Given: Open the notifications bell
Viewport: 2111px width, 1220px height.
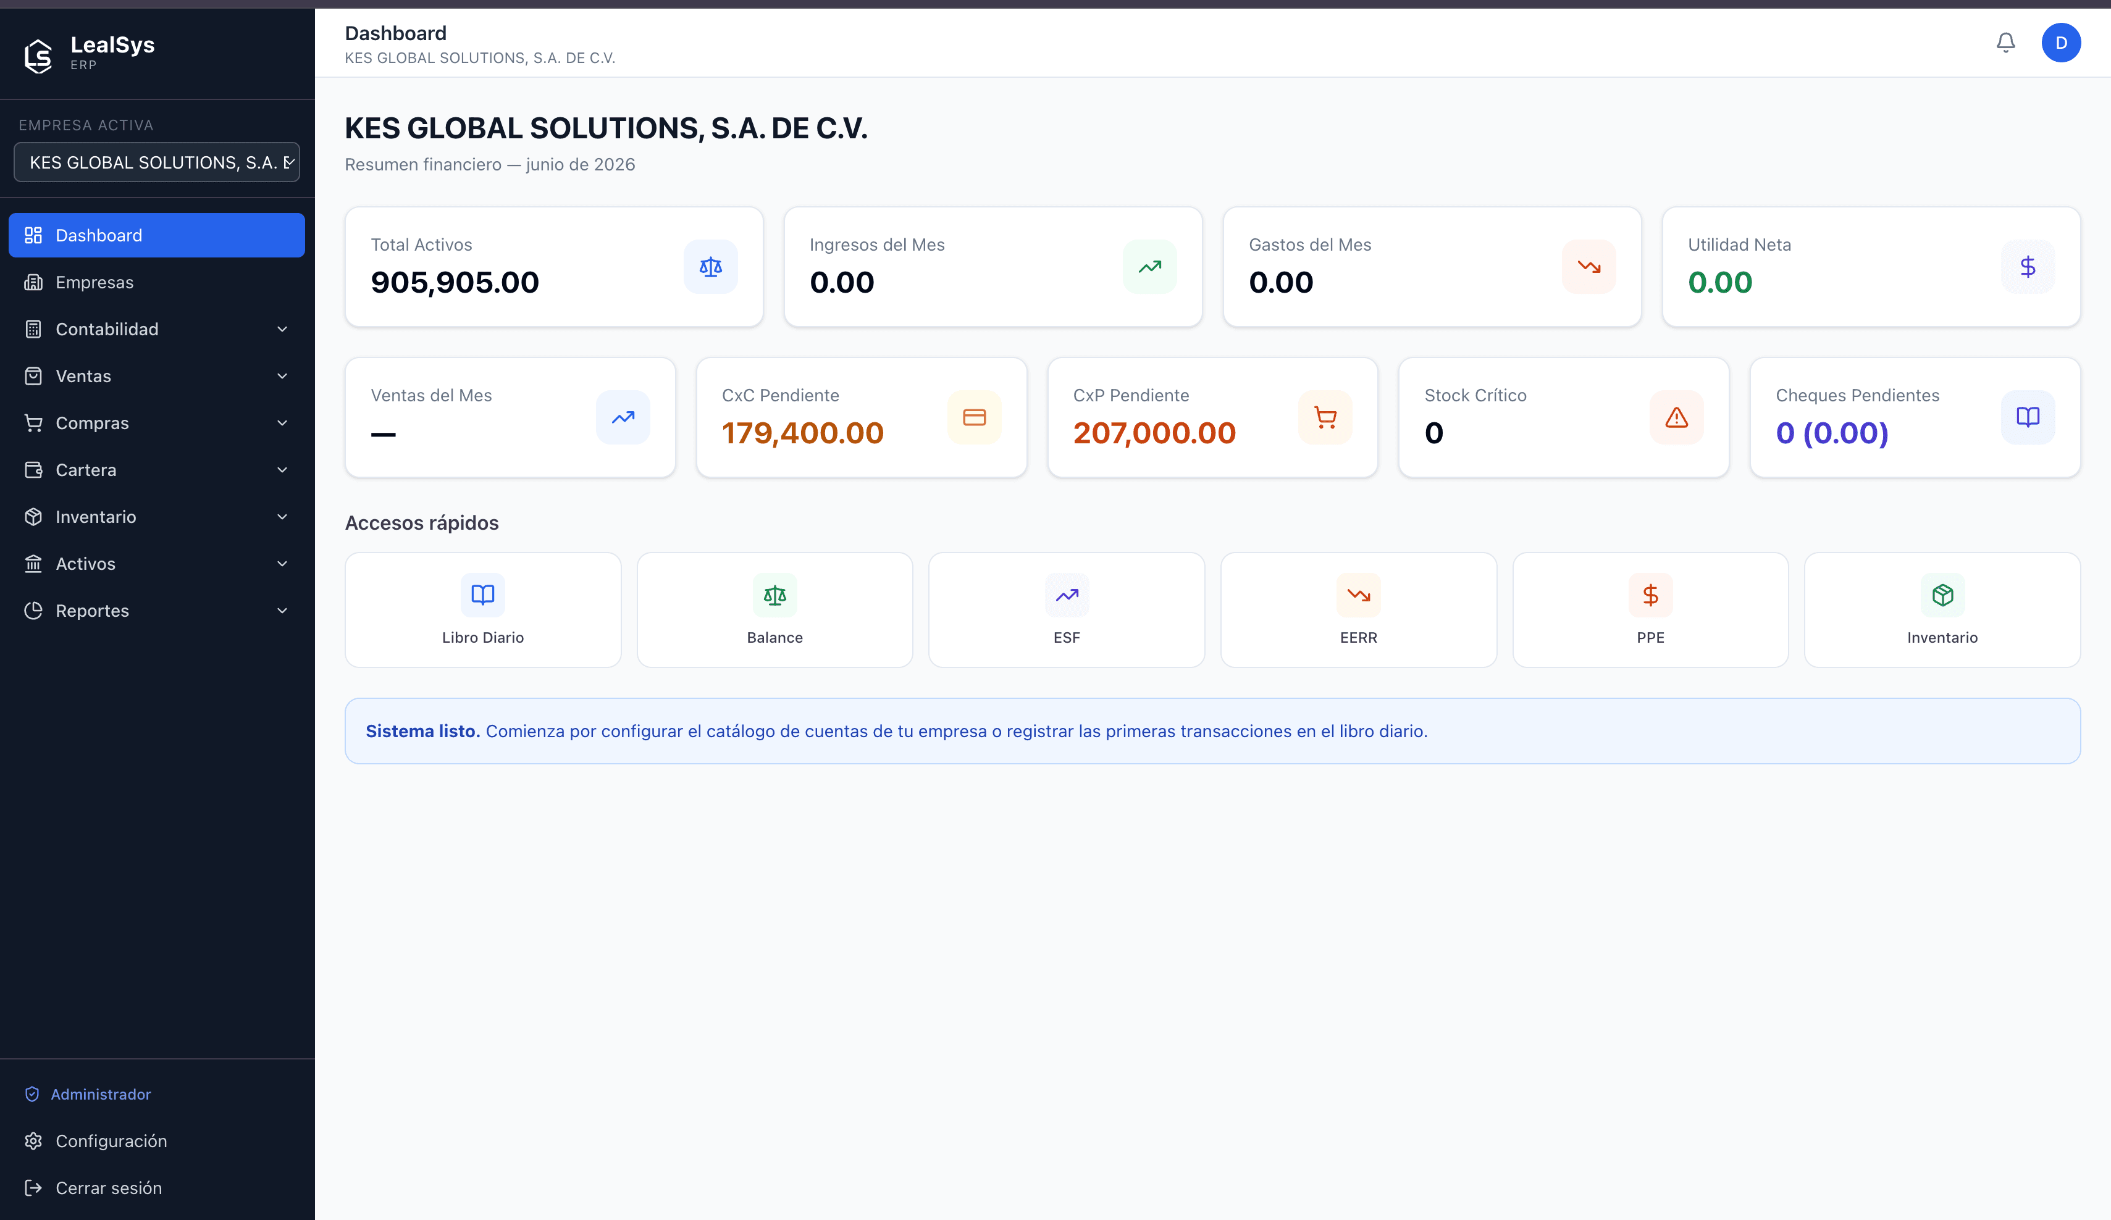Looking at the screenshot, I should (2005, 43).
